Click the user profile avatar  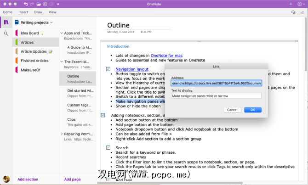(x=6, y=179)
